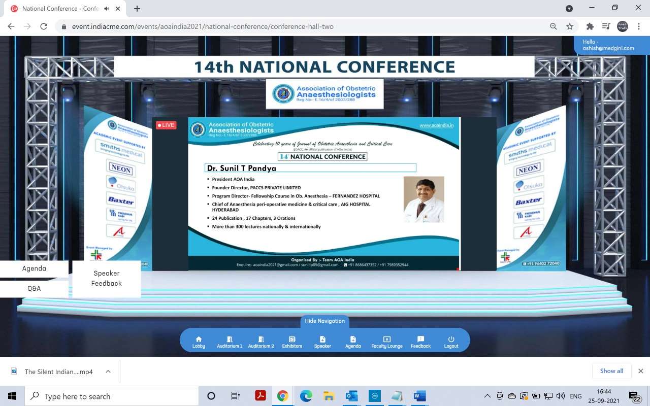Open Outlook from taskbar
This screenshot has height=406, width=650.
coord(351,396)
